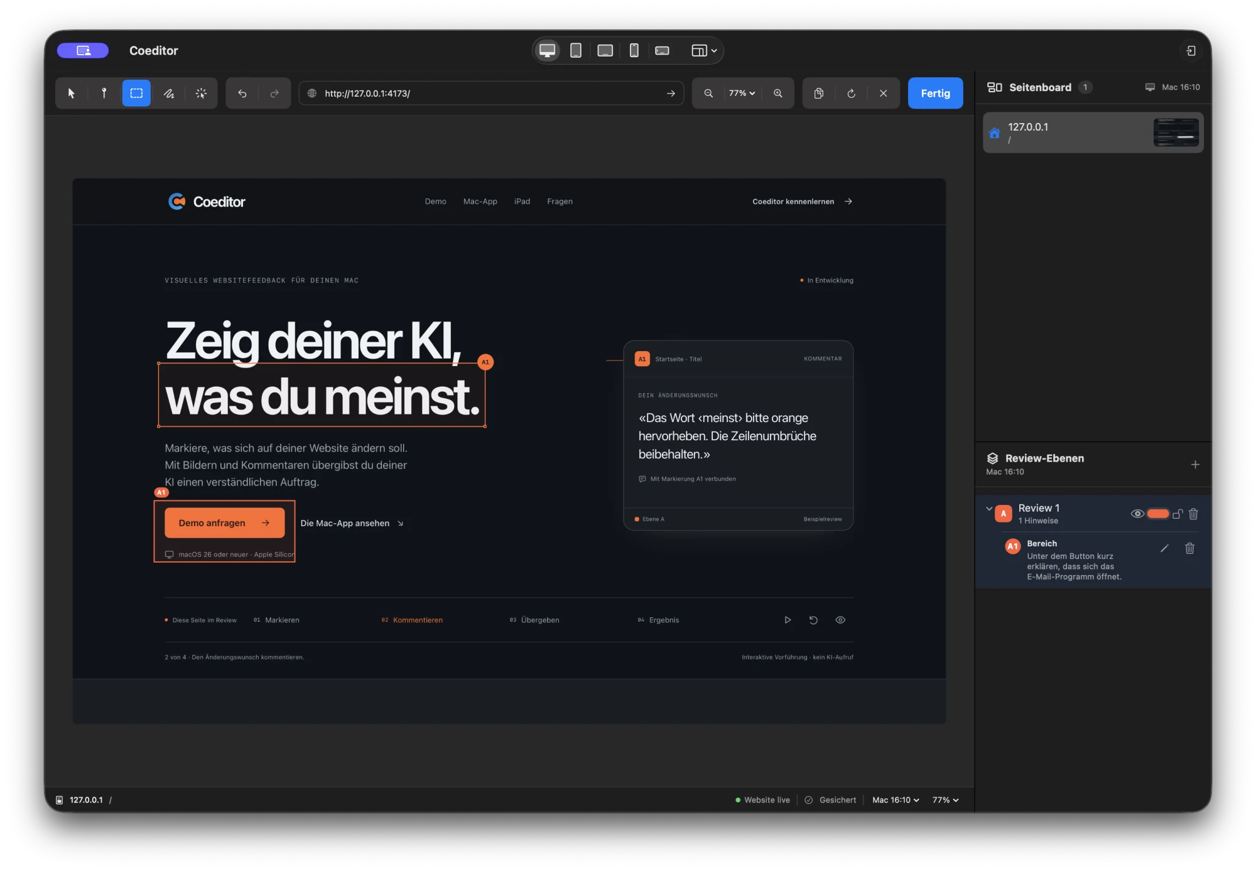Click the blue Fertig button
The width and height of the screenshot is (1256, 871).
point(935,93)
